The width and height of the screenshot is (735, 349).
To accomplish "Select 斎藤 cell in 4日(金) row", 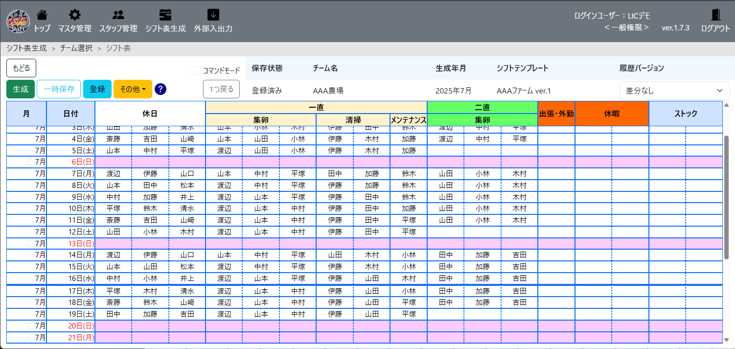I will pyautogui.click(x=114, y=139).
